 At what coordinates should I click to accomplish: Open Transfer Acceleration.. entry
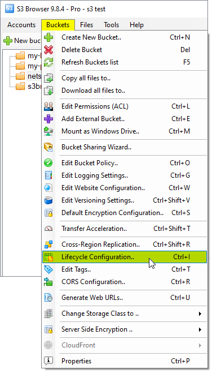[x=125, y=229]
